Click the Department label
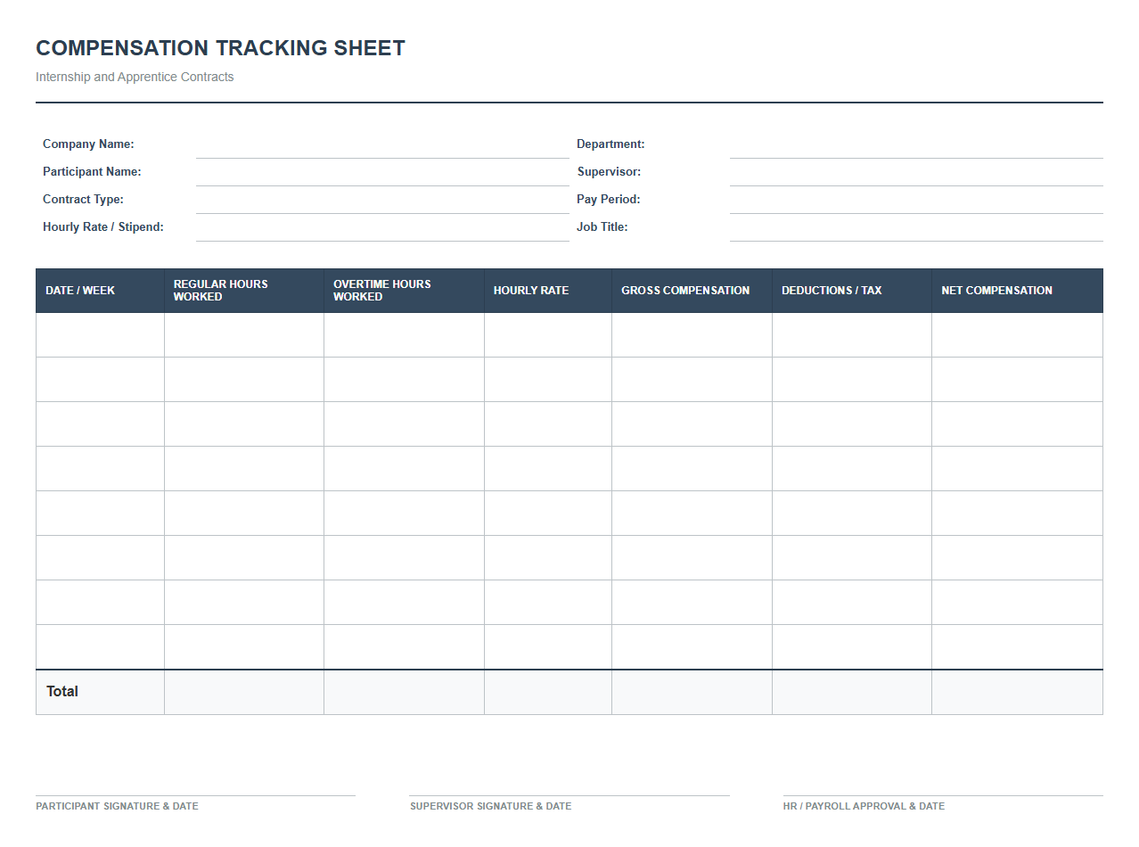 [610, 144]
